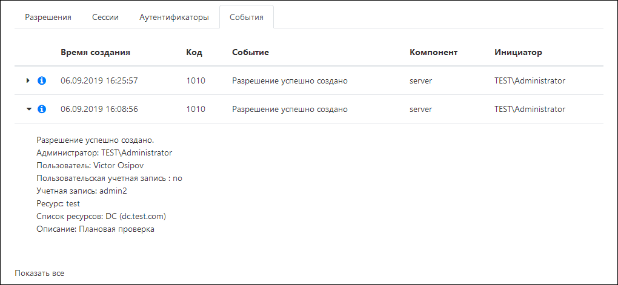This screenshot has height=285, width=618.
Task: Collapse the 06.09.2019 16:08:56 event details
Action: click(28, 110)
